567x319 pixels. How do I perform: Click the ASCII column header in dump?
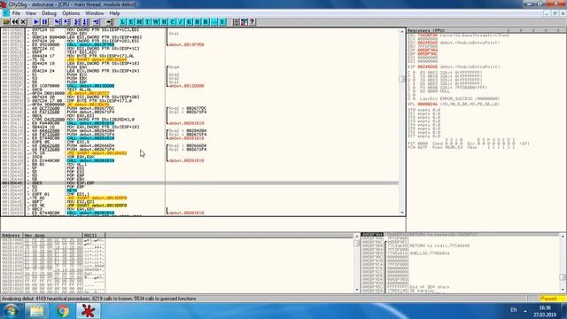click(94, 235)
